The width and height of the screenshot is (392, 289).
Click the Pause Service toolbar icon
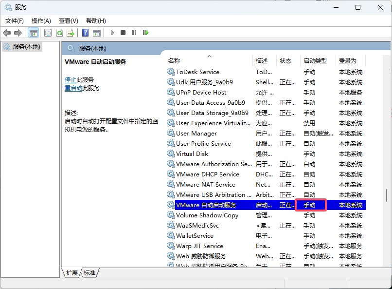pos(134,33)
